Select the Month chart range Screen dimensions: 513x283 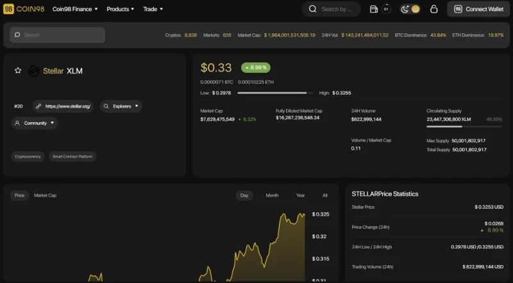tap(272, 195)
